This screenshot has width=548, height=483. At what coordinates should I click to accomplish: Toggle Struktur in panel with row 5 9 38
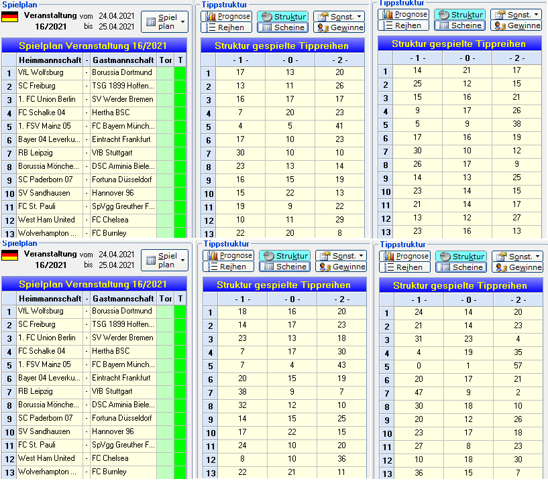(x=460, y=14)
